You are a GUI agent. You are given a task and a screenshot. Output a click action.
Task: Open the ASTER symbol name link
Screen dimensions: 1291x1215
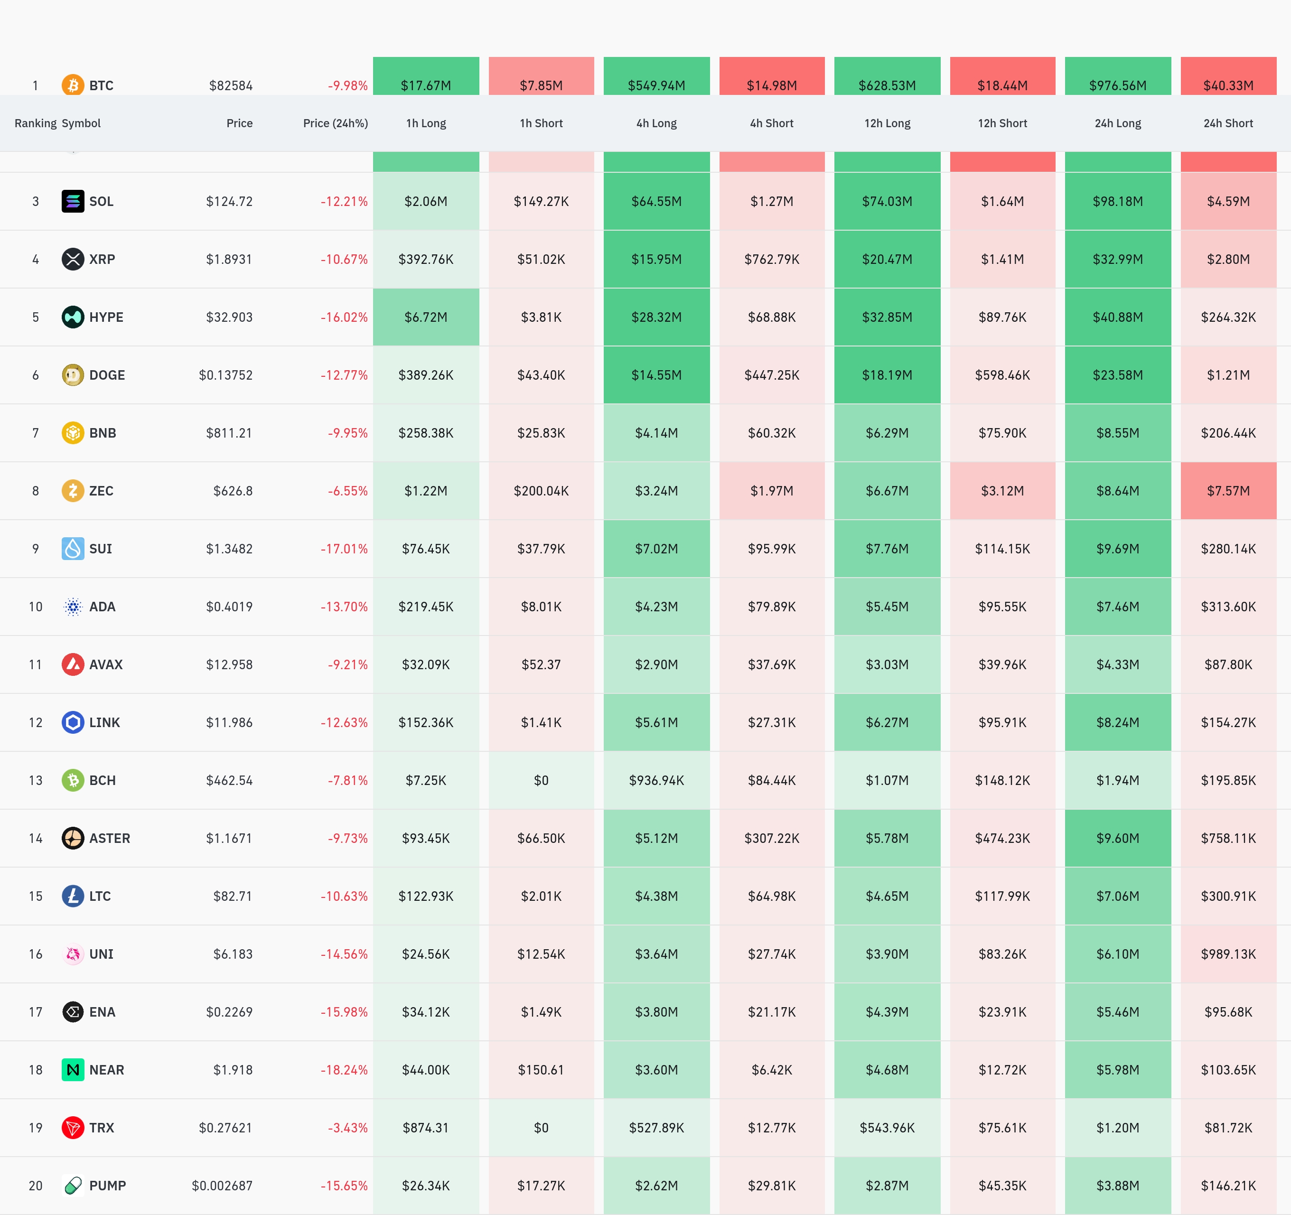click(x=110, y=838)
